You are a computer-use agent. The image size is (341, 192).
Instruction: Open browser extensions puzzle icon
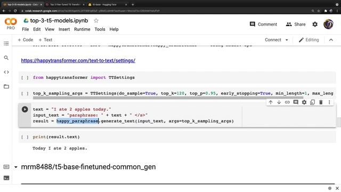coord(326,11)
